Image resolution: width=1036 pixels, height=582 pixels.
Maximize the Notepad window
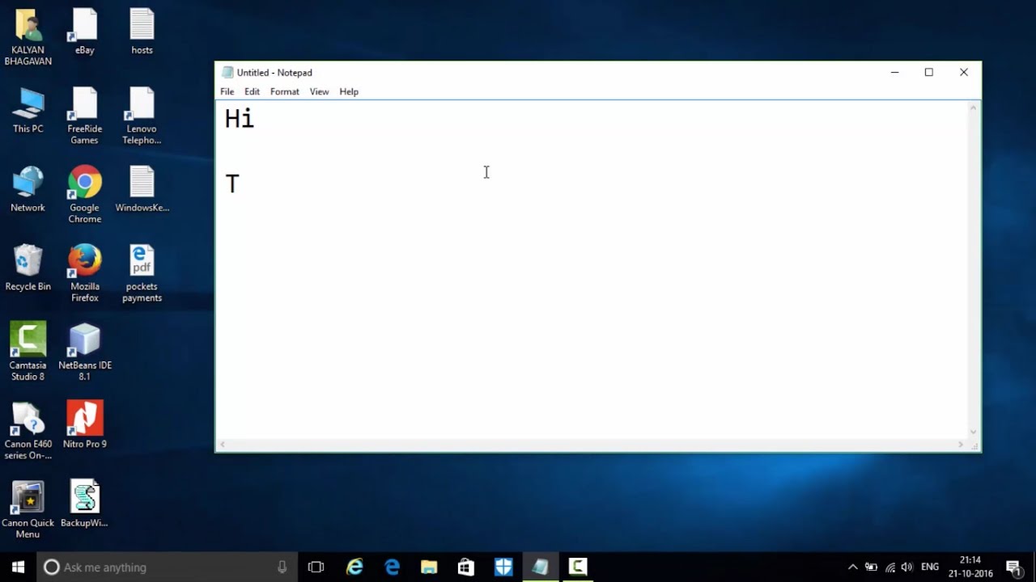[x=929, y=73]
